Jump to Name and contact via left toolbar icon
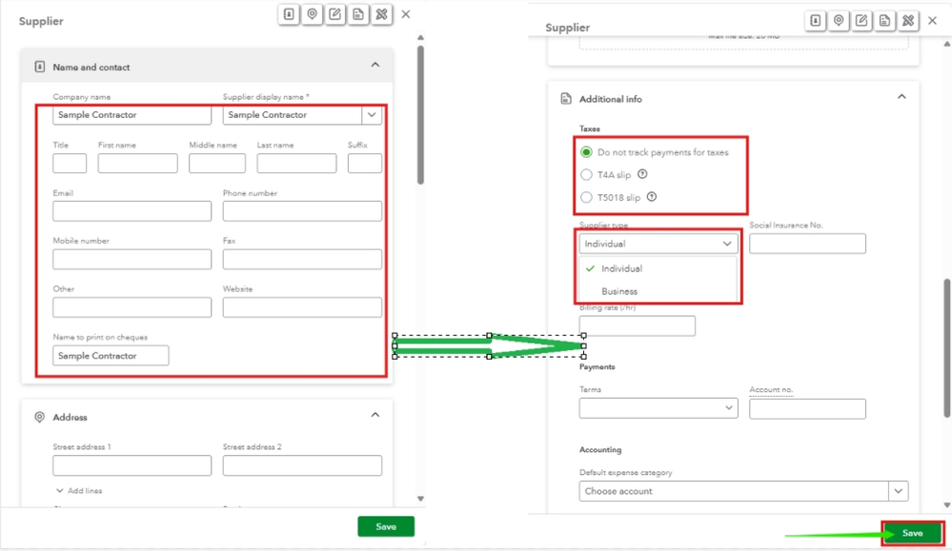 click(x=289, y=14)
